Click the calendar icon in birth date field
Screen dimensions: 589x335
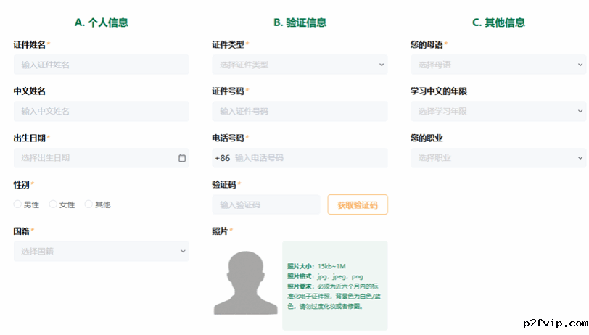(x=181, y=158)
